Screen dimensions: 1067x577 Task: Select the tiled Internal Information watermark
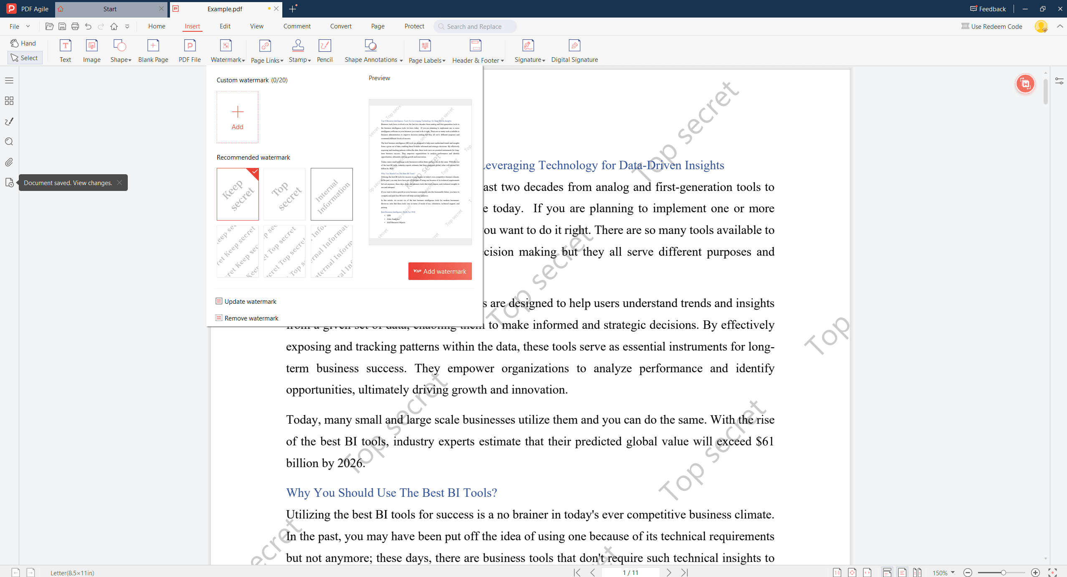point(332,252)
